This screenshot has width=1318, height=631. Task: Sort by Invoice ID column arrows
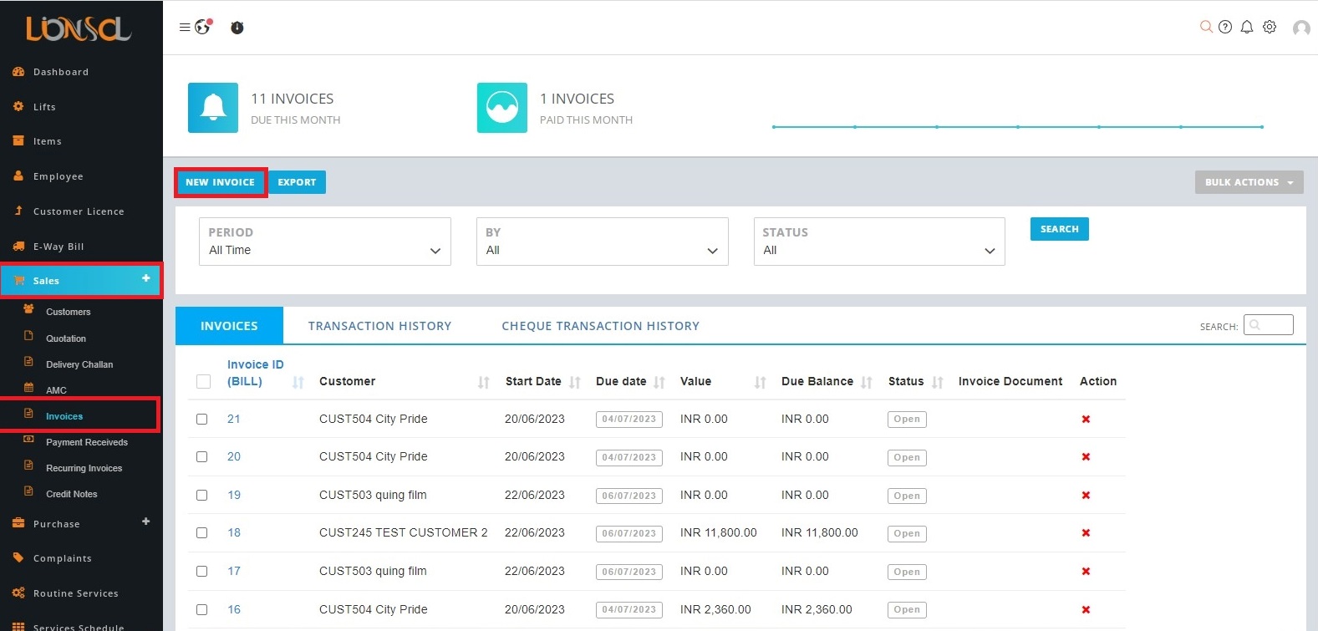(298, 382)
